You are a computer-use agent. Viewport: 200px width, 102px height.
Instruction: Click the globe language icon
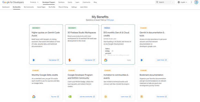[x=179, y=2]
